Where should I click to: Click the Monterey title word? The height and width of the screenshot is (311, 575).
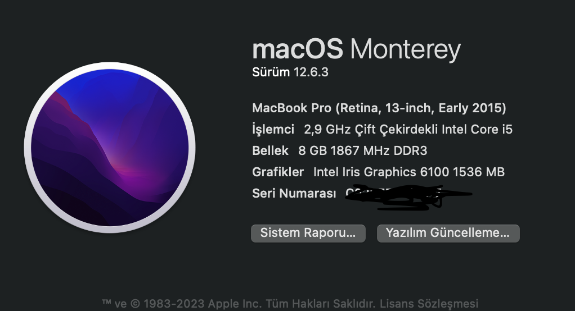pyautogui.click(x=405, y=49)
